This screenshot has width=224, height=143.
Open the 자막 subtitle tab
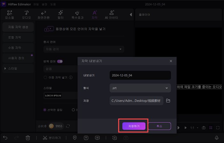point(95,15)
